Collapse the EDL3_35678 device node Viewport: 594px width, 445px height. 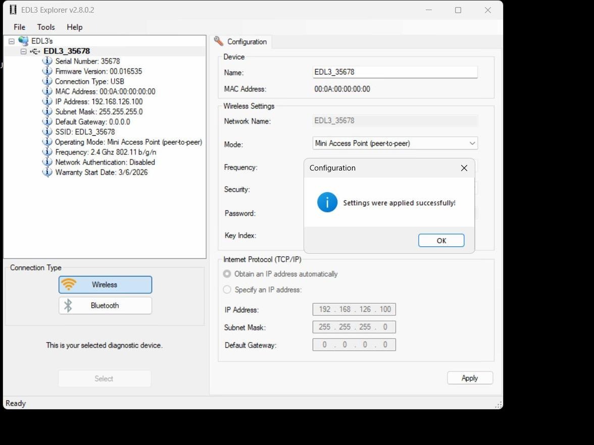click(23, 51)
